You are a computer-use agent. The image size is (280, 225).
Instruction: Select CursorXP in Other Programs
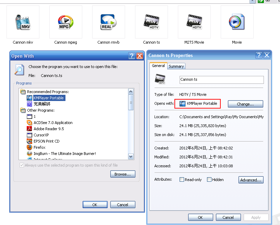pyautogui.click(x=41, y=135)
